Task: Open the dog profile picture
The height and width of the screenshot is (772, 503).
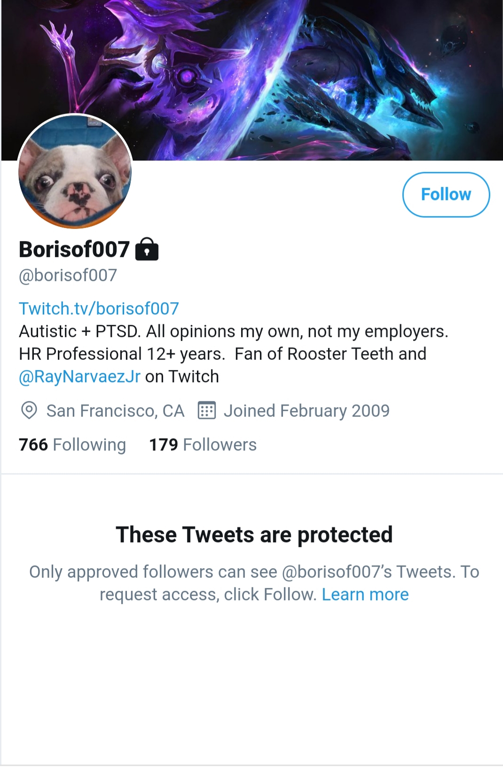Action: coord(75,172)
